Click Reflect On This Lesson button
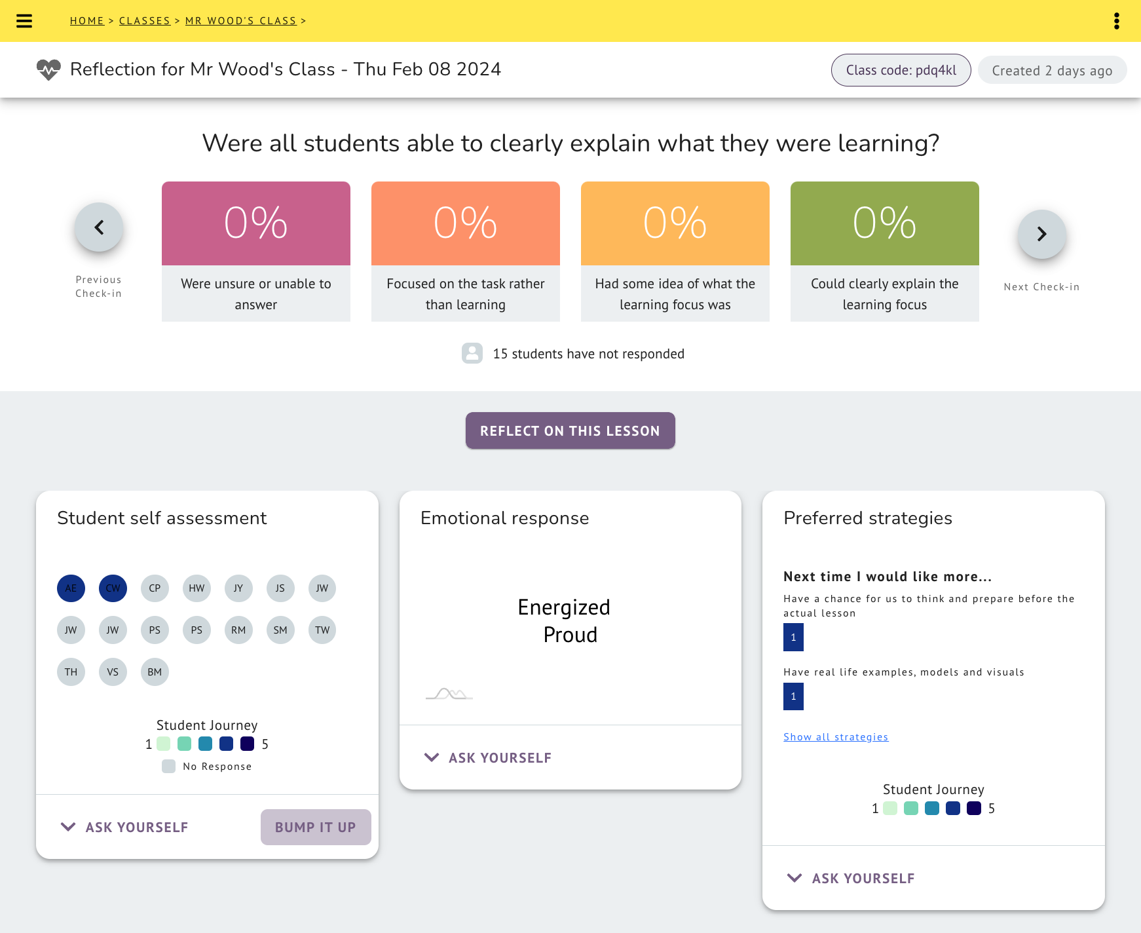The height and width of the screenshot is (933, 1141). 570,430
